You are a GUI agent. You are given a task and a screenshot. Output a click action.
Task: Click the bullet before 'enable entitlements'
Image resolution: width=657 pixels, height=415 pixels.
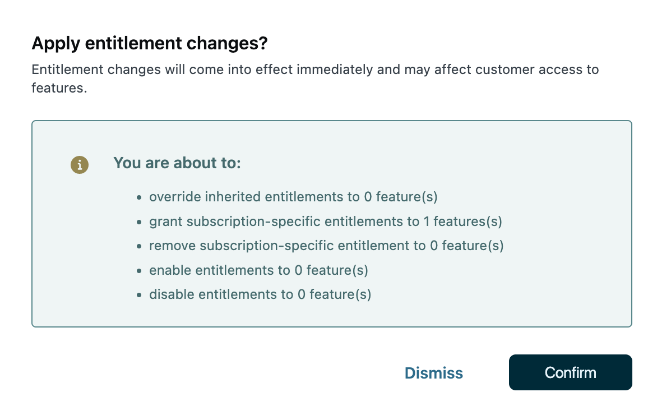[139, 270]
